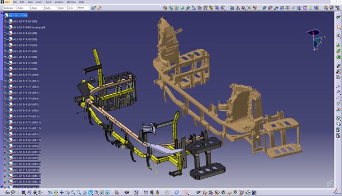This screenshot has height=196, width=342.
Task: Open the Insert menu
Action: pyautogui.click(x=39, y=2)
